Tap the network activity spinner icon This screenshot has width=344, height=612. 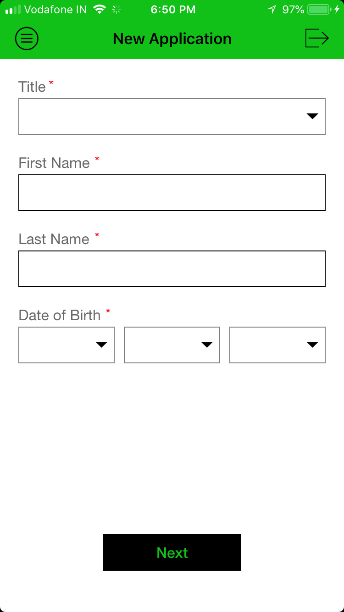(x=117, y=9)
